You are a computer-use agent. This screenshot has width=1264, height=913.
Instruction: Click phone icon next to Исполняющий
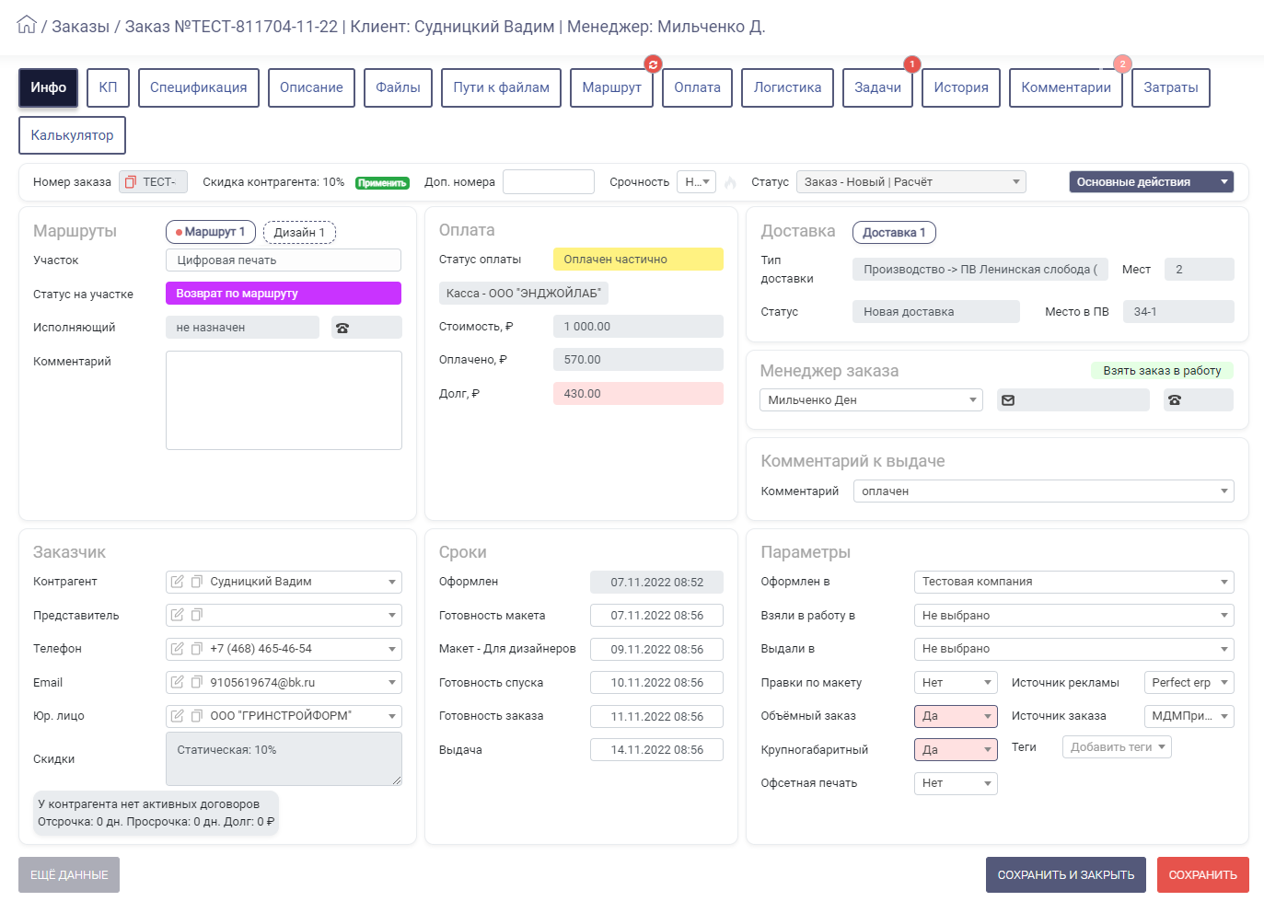pos(342,328)
